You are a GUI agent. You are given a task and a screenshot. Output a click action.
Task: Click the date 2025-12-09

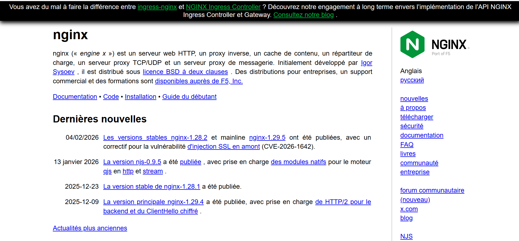[x=82, y=202]
